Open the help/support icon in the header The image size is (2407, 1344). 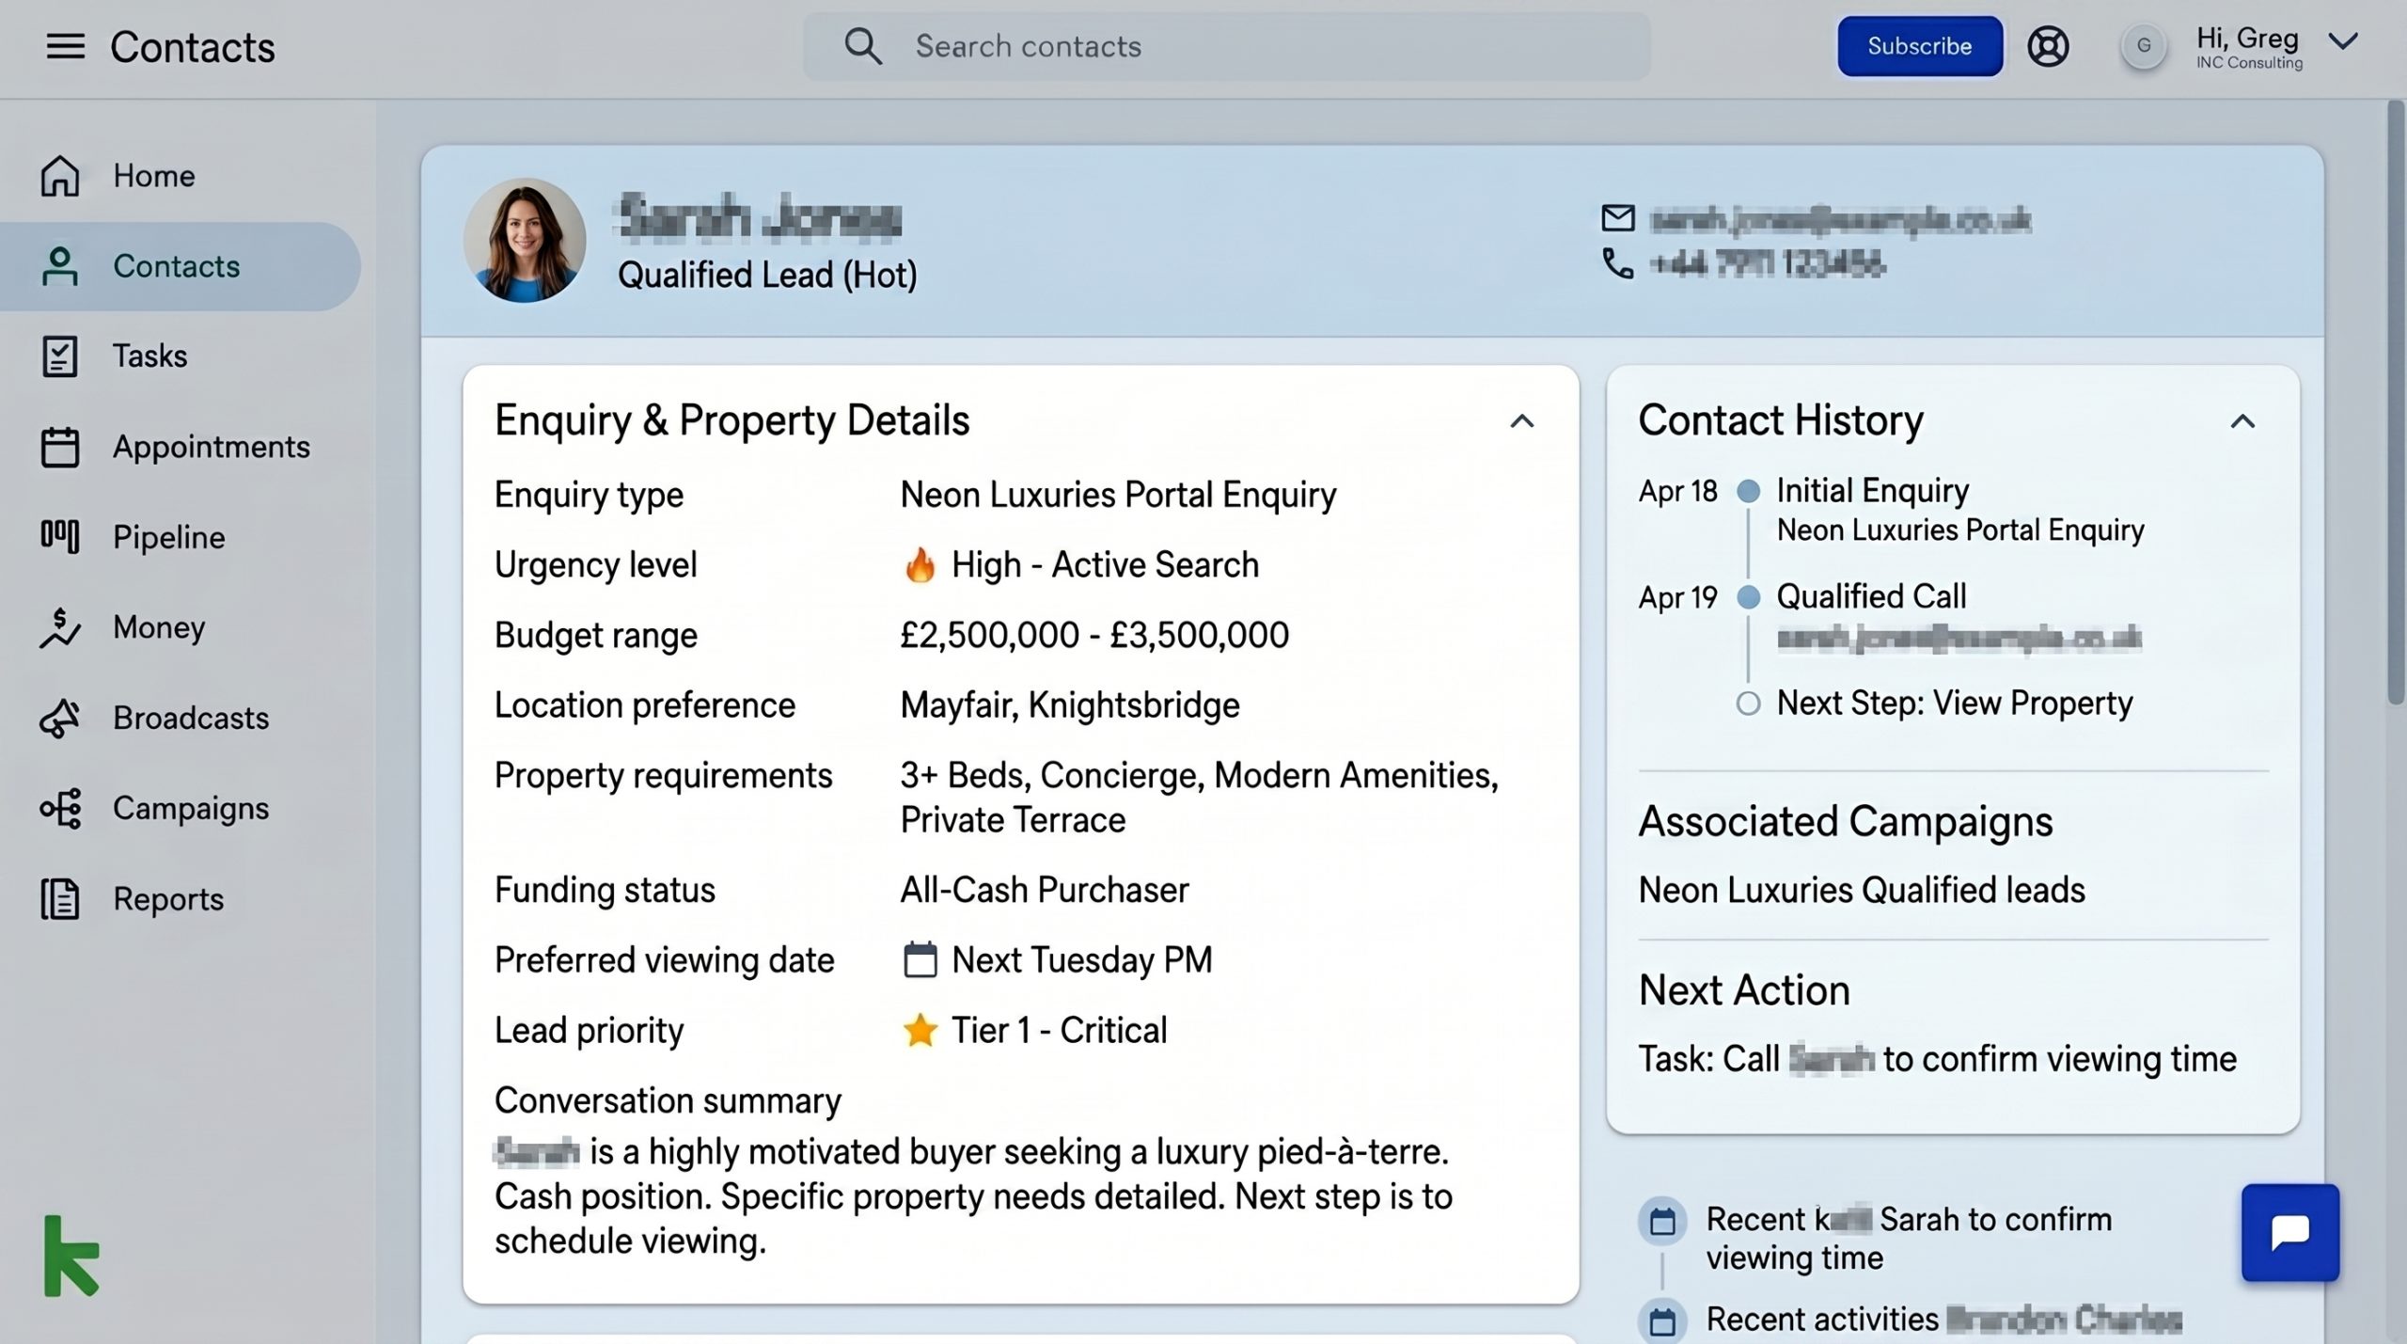[2050, 45]
